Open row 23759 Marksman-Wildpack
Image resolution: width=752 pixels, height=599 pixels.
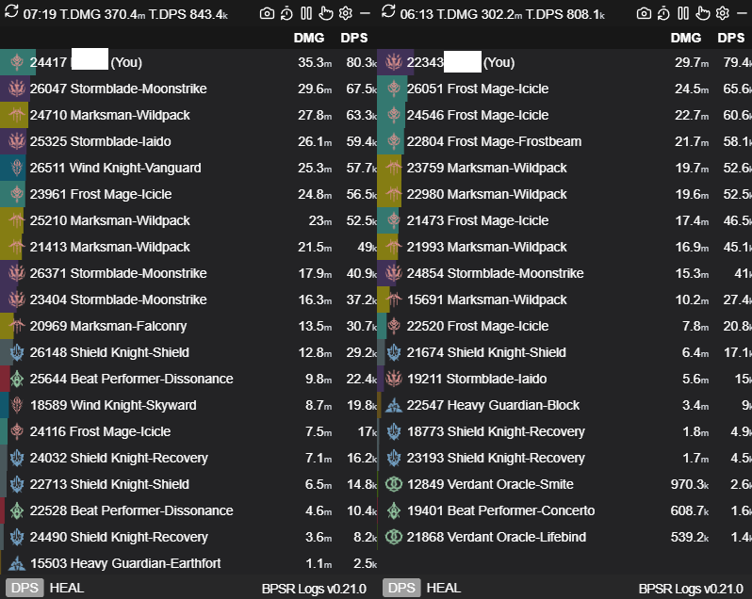pos(564,168)
